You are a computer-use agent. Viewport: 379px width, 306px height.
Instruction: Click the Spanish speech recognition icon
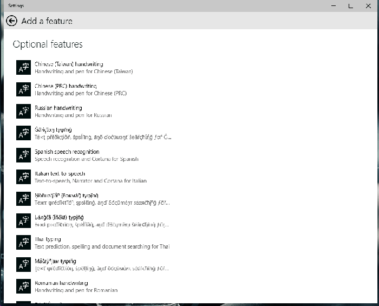coord(24,155)
